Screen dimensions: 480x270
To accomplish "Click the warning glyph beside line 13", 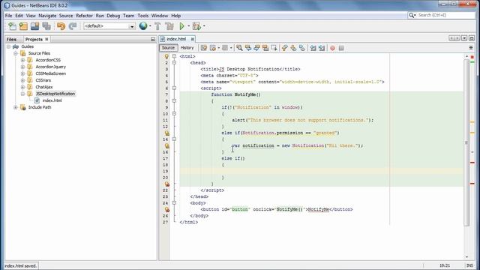I will 166,133.
